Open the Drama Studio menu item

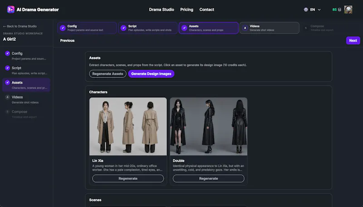point(162,10)
